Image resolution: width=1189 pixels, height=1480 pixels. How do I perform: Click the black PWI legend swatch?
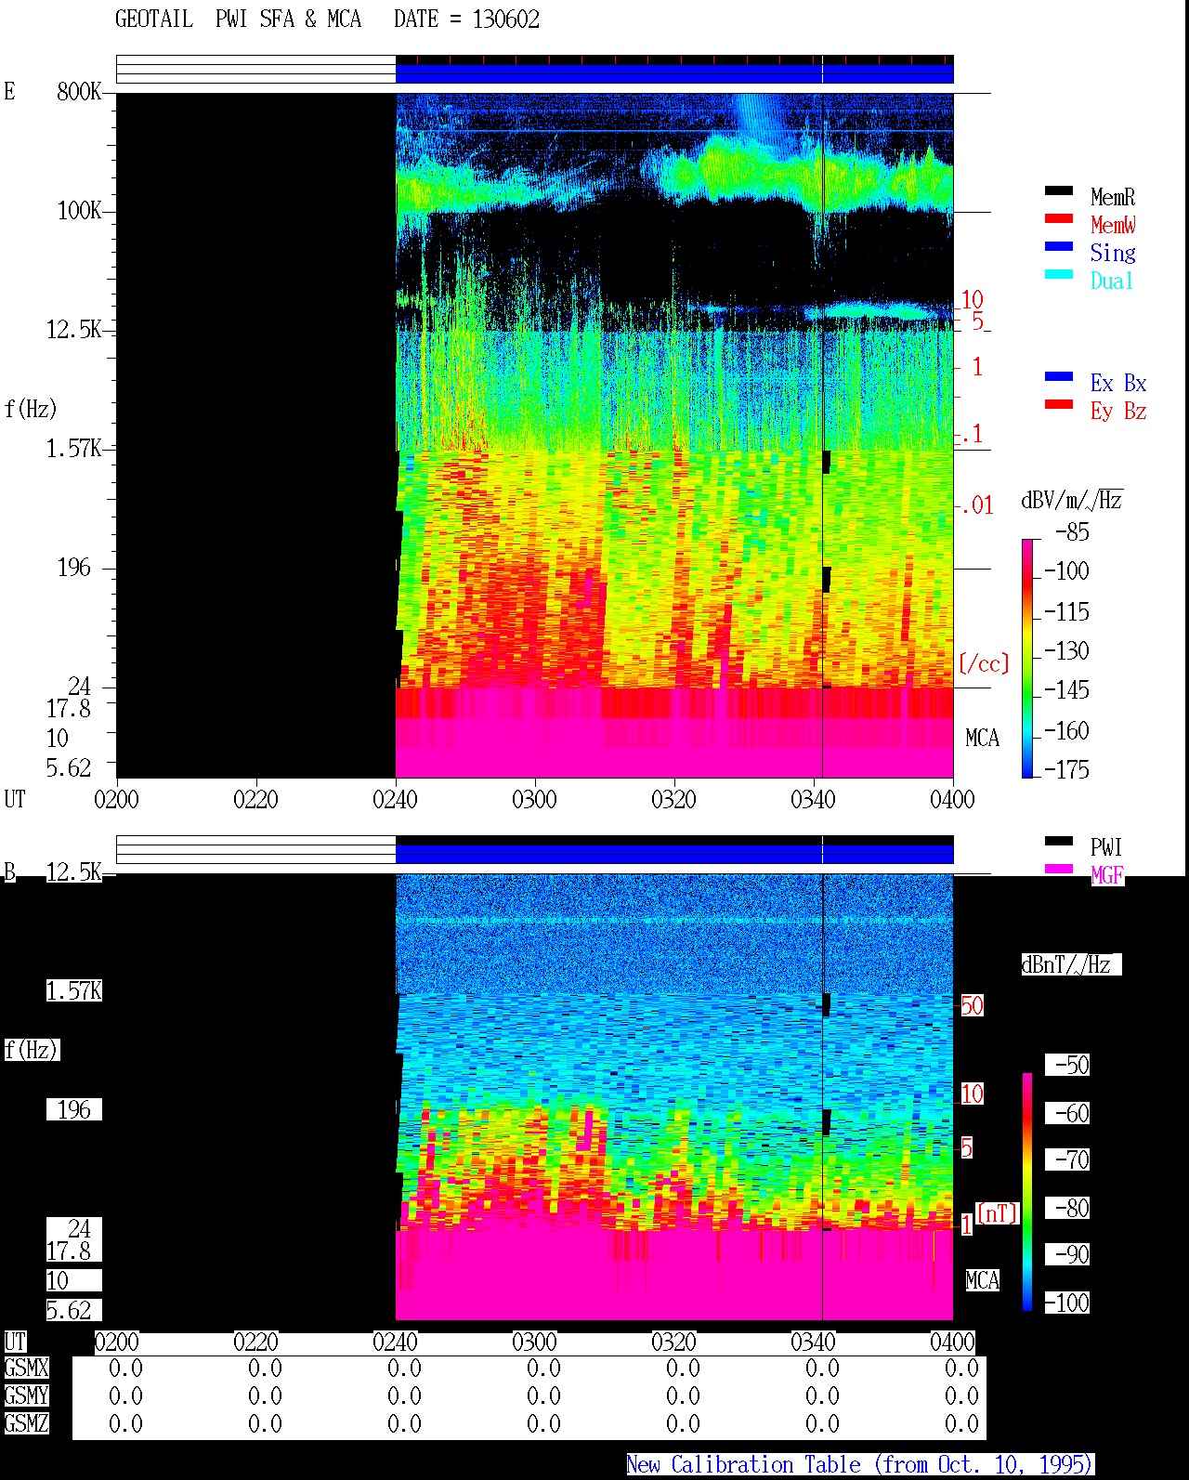tap(1059, 841)
